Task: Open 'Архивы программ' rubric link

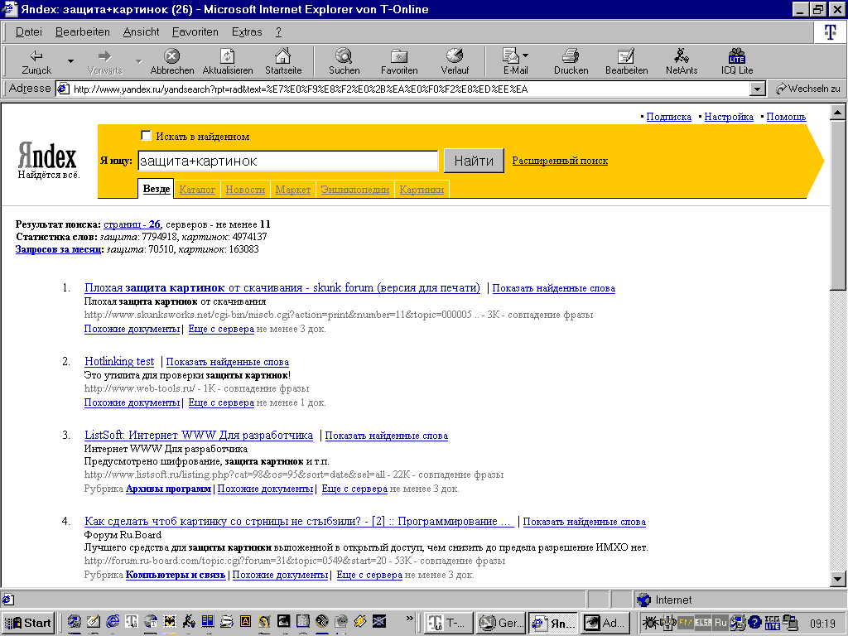Action: pos(168,489)
